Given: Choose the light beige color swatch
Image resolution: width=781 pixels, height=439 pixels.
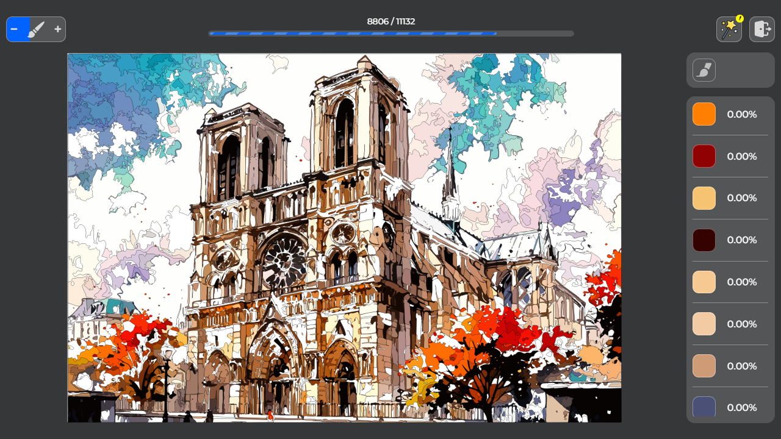Looking at the screenshot, I should coord(704,282).
